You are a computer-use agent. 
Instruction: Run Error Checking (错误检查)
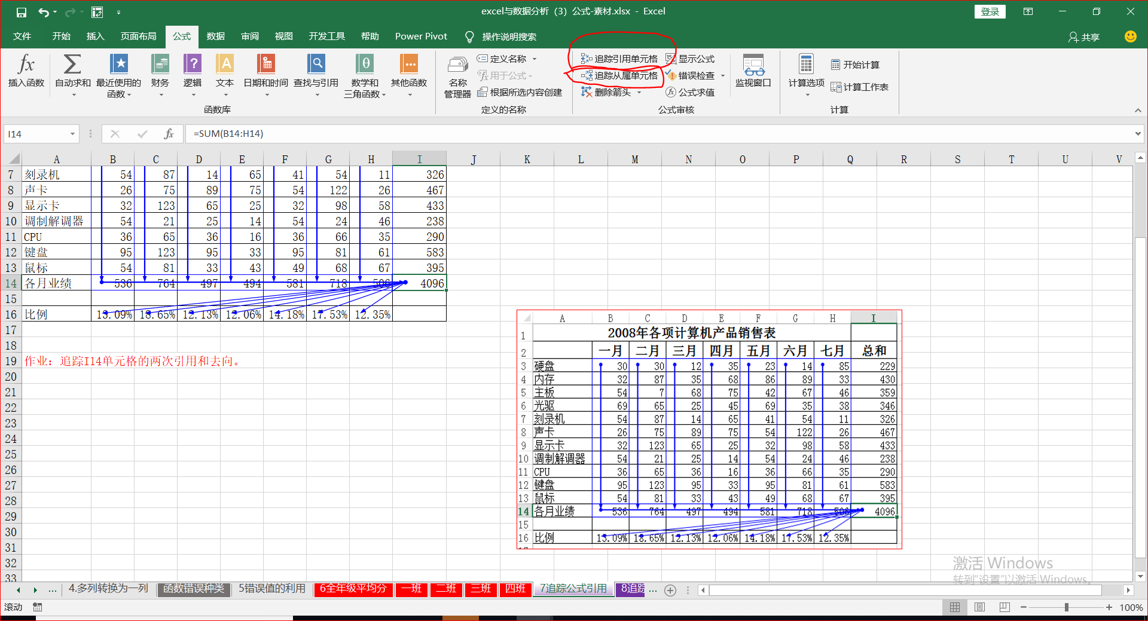pyautogui.click(x=691, y=75)
